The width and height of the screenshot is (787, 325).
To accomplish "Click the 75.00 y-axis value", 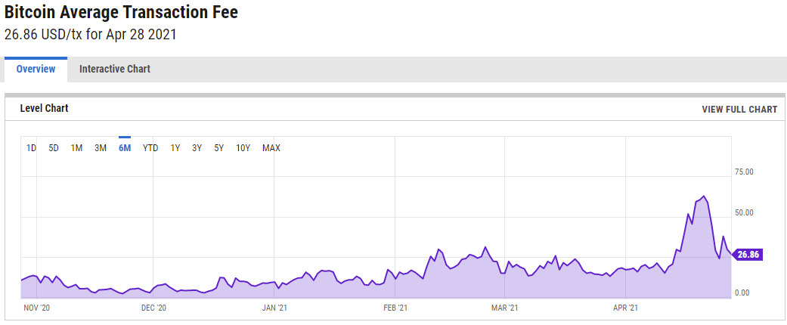I will pyautogui.click(x=744, y=172).
